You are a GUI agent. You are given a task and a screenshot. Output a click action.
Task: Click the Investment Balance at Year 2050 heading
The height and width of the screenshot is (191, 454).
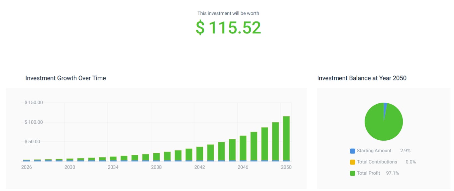(362, 78)
